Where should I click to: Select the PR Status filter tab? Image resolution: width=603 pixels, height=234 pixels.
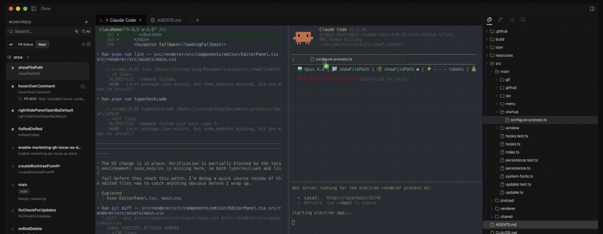26,45
